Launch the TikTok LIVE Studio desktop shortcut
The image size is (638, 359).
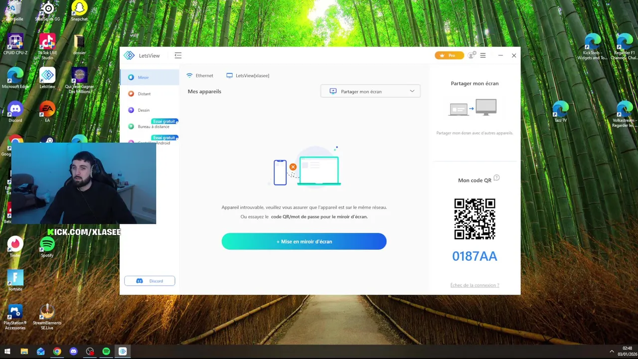pos(47,46)
